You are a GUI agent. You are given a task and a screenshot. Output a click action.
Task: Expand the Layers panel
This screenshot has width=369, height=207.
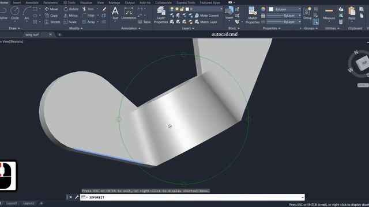click(188, 28)
